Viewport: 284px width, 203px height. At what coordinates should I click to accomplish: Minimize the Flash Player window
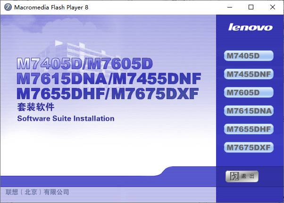tap(229, 8)
